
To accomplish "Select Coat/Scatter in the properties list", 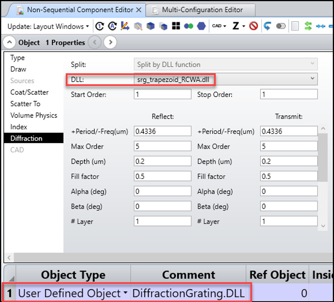I will [x=29, y=92].
